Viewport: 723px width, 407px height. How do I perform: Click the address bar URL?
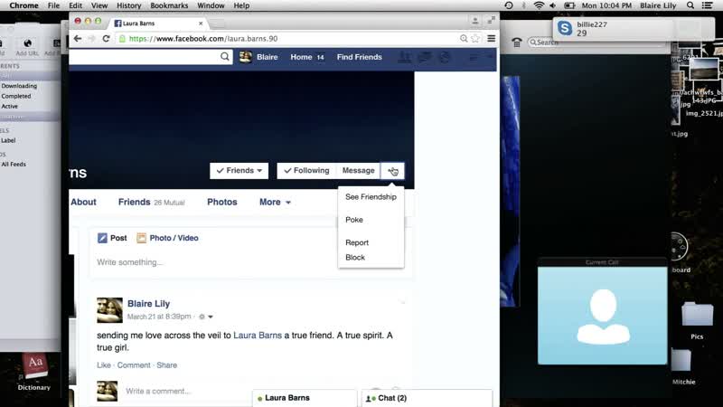[x=202, y=39]
